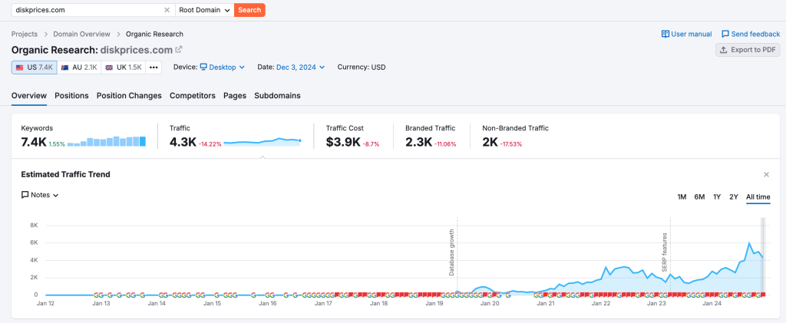Switch to the Subdomains tab
Viewport: 786px width, 323px height.
(277, 96)
